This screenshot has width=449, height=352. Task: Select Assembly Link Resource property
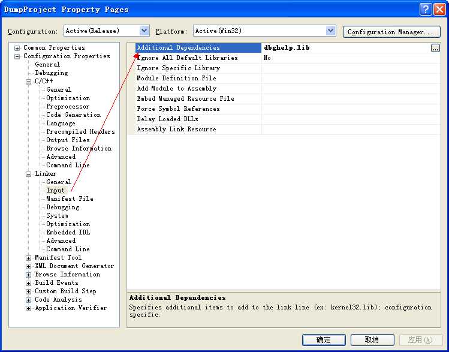pos(198,129)
